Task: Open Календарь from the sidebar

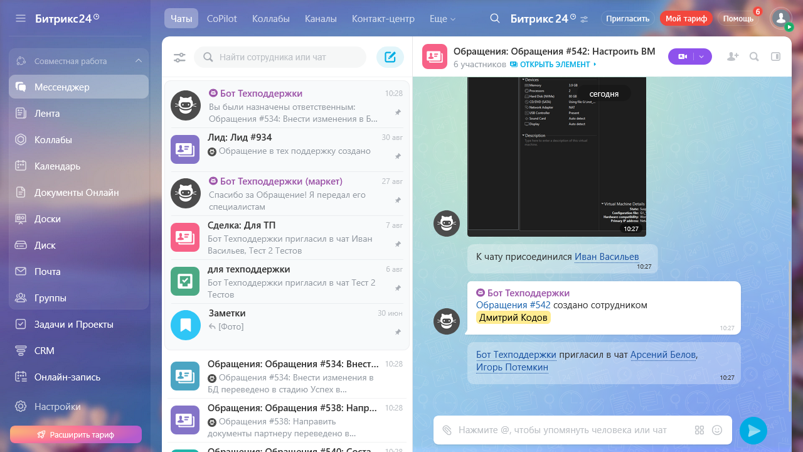Action: [x=78, y=166]
